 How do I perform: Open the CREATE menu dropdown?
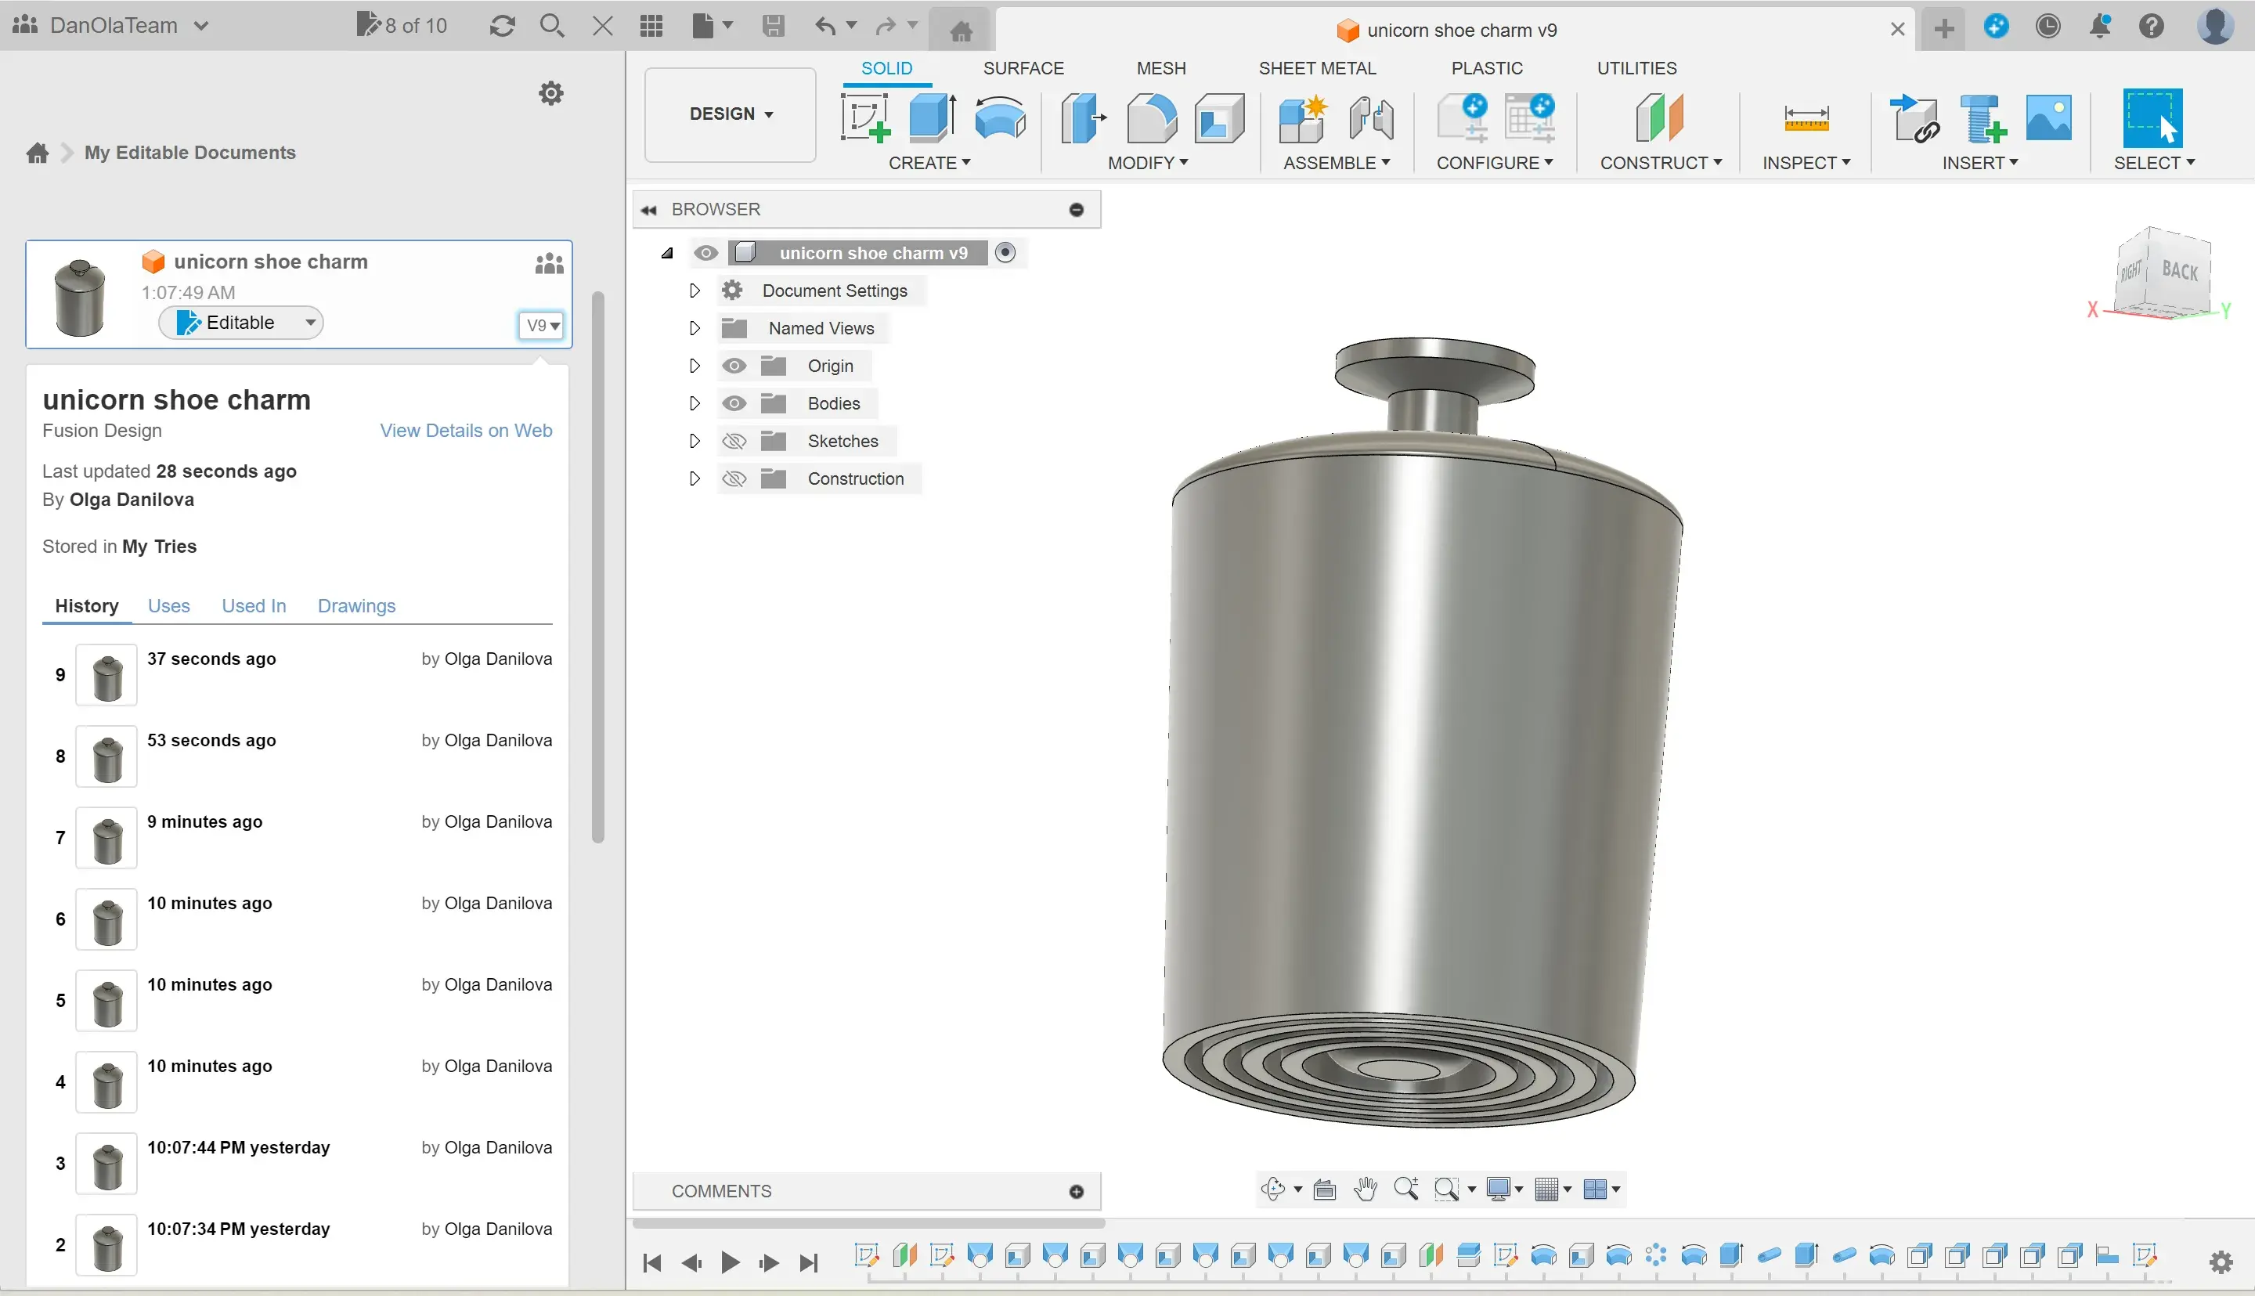click(929, 163)
